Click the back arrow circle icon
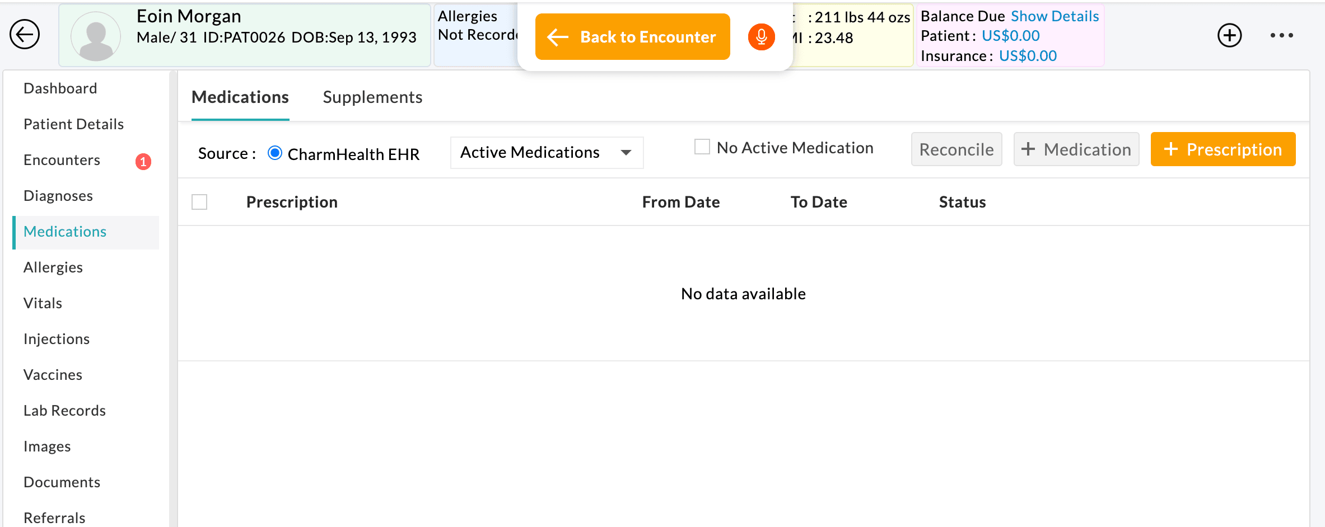 (x=25, y=35)
